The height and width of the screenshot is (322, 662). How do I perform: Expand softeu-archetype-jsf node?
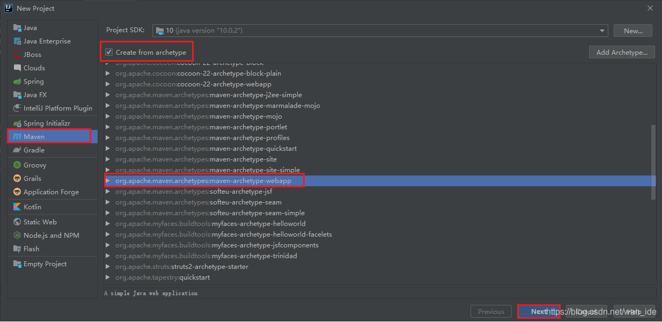108,192
